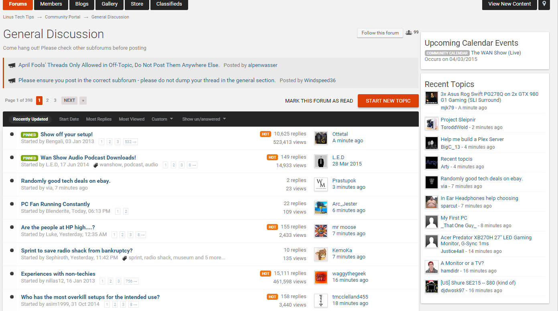Open Community Portal breadcrumb

coord(63,17)
